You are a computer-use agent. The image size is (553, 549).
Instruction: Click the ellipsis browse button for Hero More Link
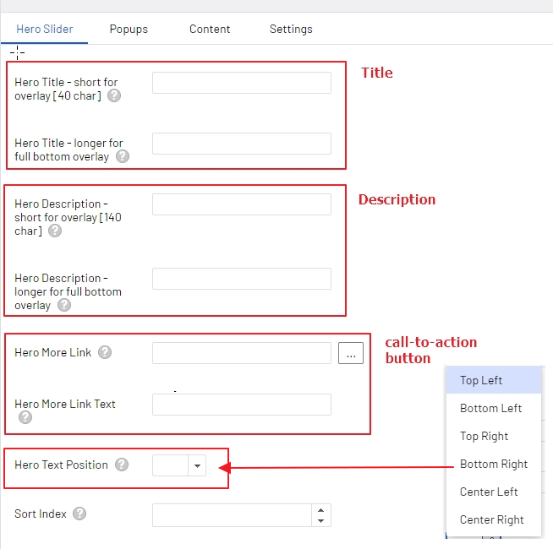pos(351,353)
